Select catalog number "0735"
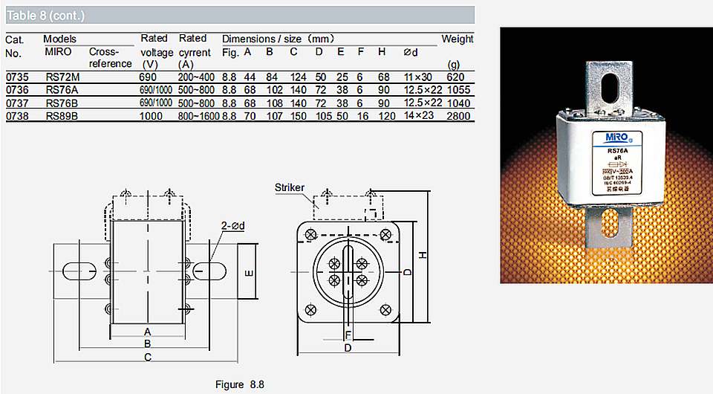The width and height of the screenshot is (713, 394). (17, 77)
